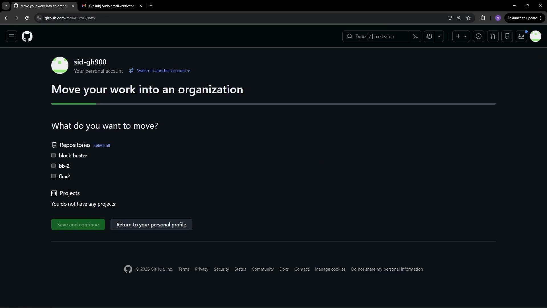Open the Docs footer link
The width and height of the screenshot is (547, 308).
point(284,269)
